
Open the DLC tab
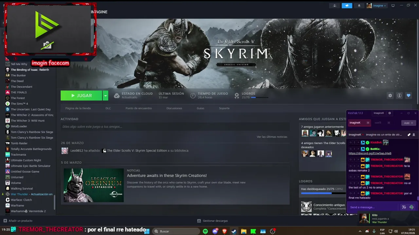(108, 108)
